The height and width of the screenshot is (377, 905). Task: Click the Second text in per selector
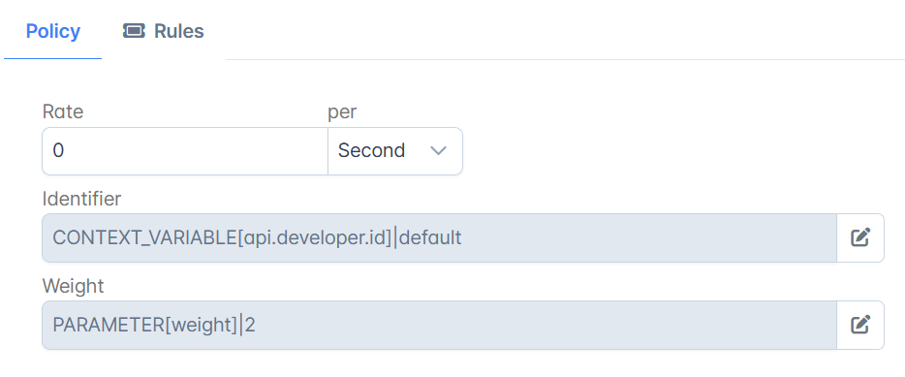click(x=372, y=150)
